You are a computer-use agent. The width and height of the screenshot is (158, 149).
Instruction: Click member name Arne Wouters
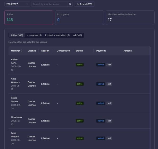15,80
